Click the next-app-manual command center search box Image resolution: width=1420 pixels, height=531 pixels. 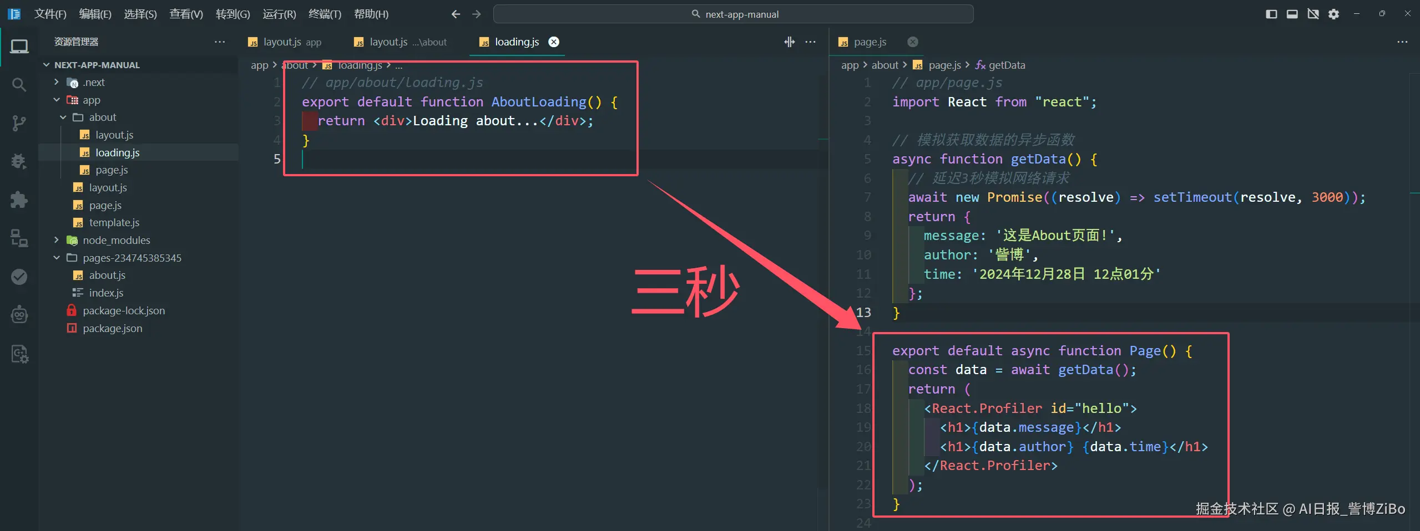pos(733,14)
